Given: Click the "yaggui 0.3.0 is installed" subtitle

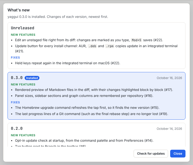Looking at the screenshot, I should (58, 17).
